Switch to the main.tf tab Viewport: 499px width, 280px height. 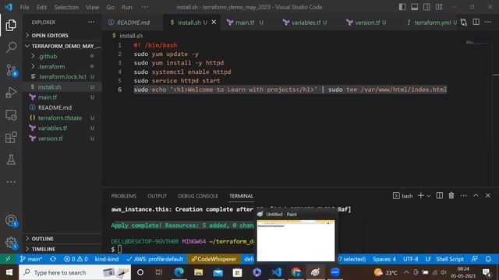click(245, 23)
